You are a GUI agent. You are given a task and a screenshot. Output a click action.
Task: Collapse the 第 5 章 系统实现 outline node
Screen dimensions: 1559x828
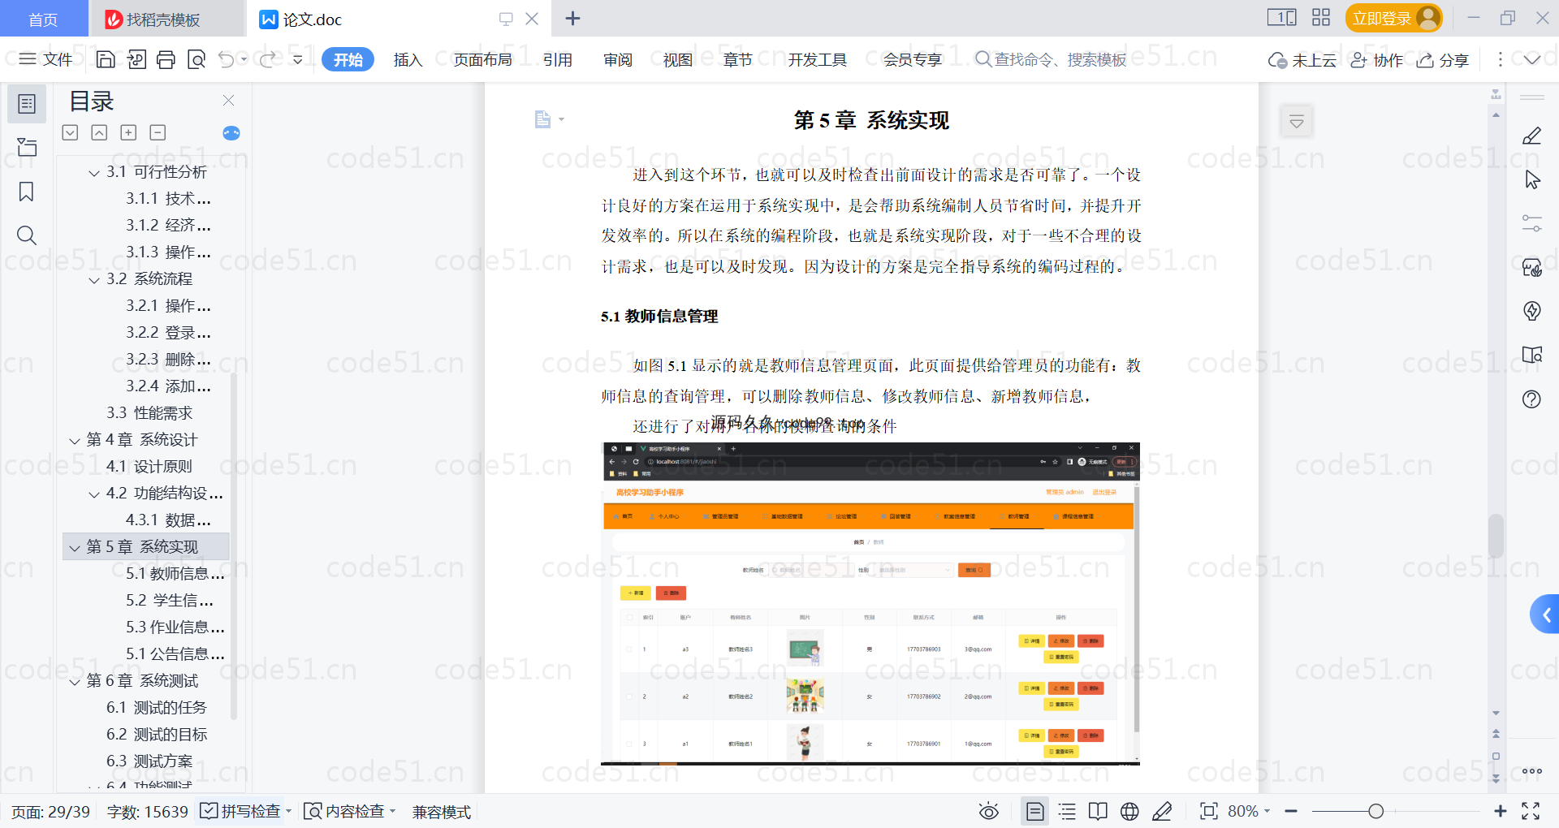tap(75, 548)
